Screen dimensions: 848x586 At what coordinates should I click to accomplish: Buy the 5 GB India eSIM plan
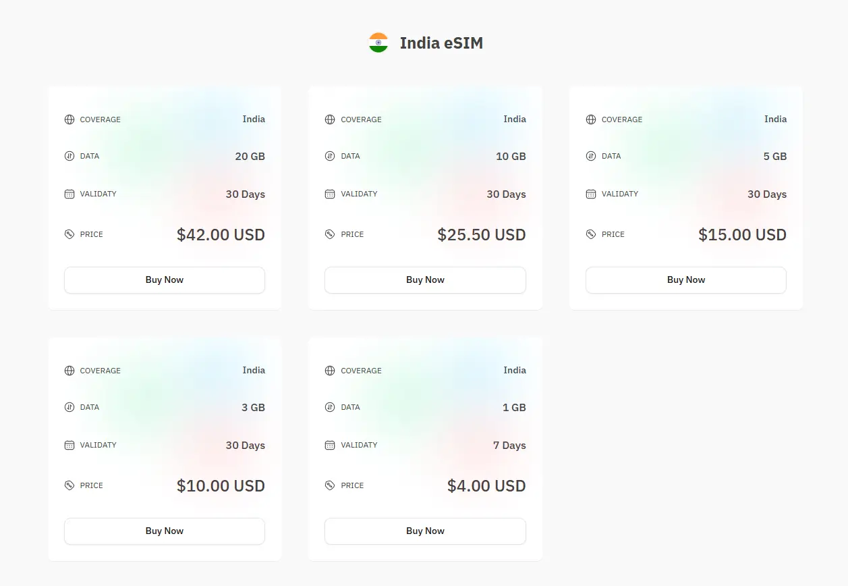click(x=685, y=279)
